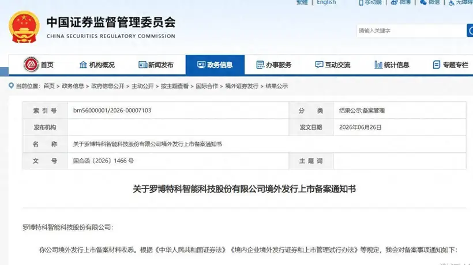The width and height of the screenshot is (473, 265).
Task: Open the 互动交流 menu tab
Action: pyautogui.click(x=333, y=65)
